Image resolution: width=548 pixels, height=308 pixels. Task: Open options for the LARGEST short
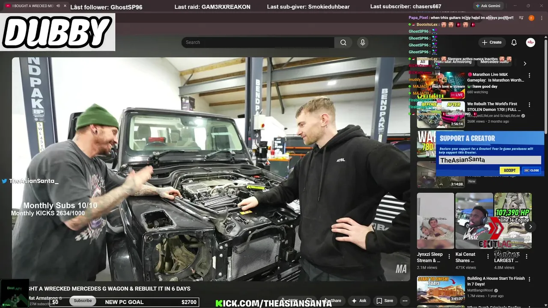(x=527, y=257)
